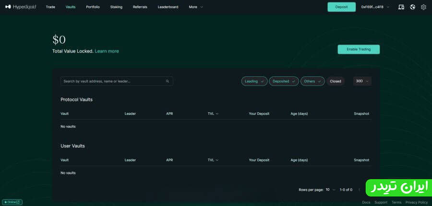Expand the More menu in navigation
This screenshot has height=206, width=432.
pyautogui.click(x=195, y=7)
